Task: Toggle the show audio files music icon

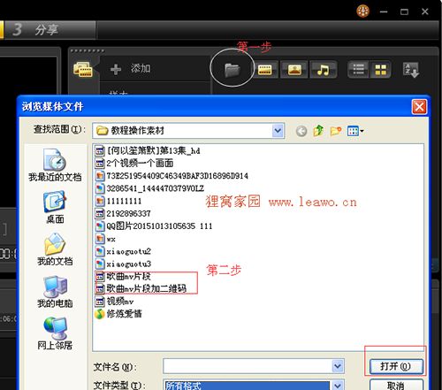Action: [323, 70]
